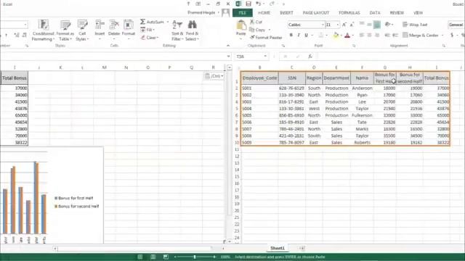This screenshot has width=465, height=261.
Task: Click the Help question mark icon
Action: click(x=188, y=4)
